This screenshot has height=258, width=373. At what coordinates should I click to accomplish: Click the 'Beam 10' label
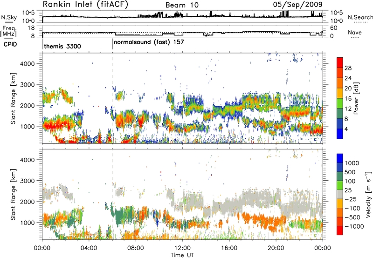[182, 5]
